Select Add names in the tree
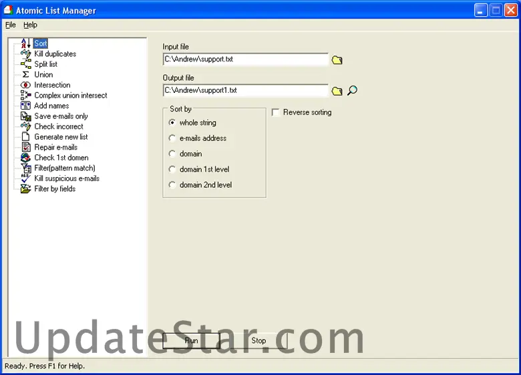521x375 pixels. [51, 106]
